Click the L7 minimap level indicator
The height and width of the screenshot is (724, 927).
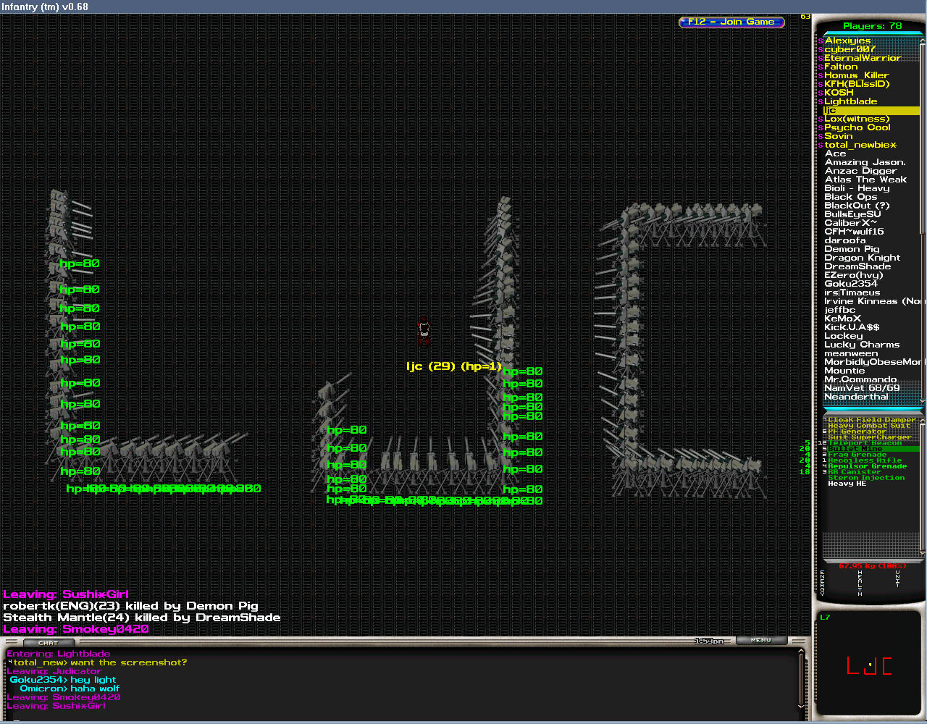825,618
